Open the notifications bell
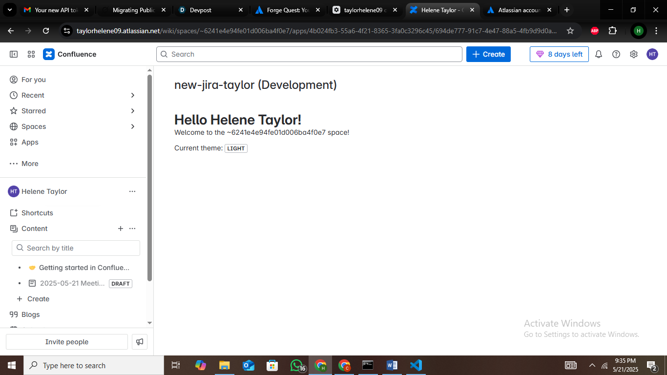This screenshot has width=667, height=375. point(599,54)
